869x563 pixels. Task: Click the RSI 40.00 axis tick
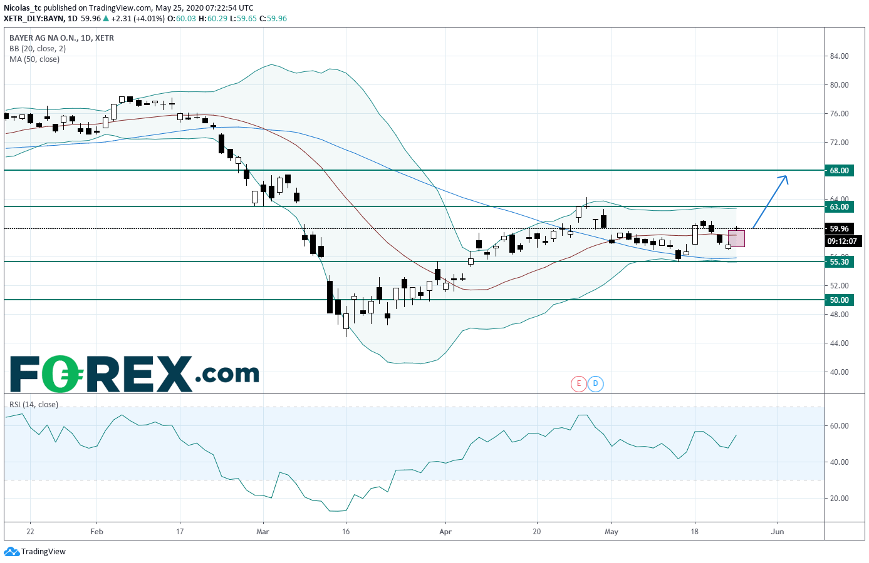pyautogui.click(x=839, y=462)
